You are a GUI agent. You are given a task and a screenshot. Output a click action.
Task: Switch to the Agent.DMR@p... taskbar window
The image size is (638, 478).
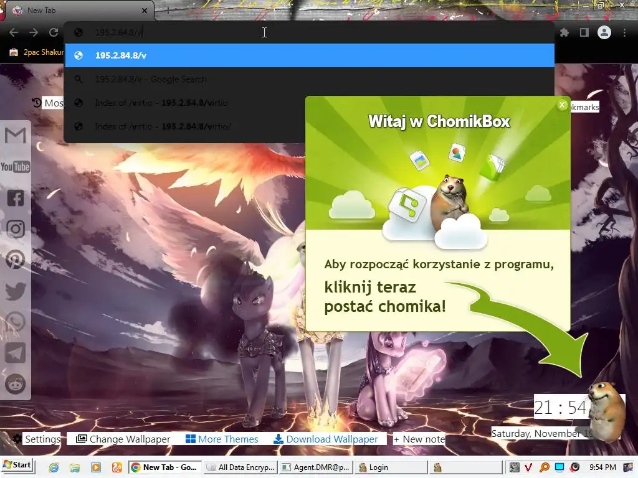point(316,467)
